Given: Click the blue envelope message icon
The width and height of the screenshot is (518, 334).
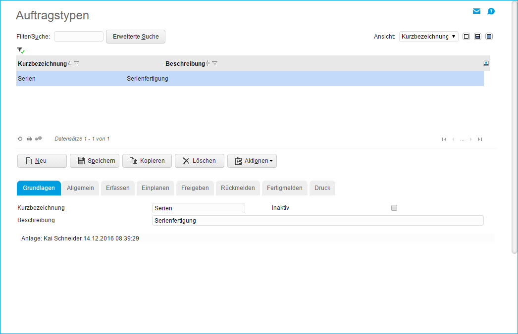Looking at the screenshot, I should (476, 11).
